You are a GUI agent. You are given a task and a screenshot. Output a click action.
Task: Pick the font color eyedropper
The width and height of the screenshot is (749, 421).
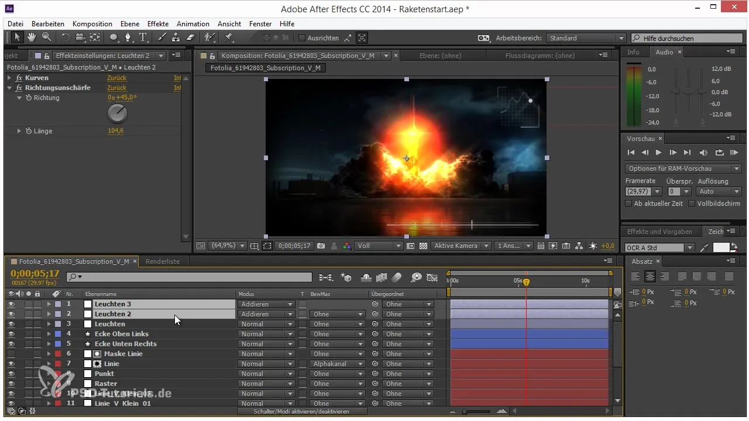pyautogui.click(x=705, y=248)
